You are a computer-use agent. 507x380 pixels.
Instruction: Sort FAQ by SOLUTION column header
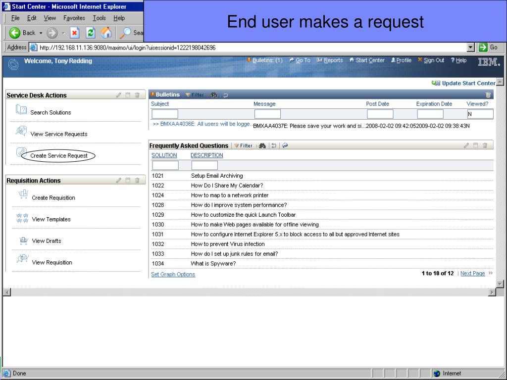tap(164, 155)
